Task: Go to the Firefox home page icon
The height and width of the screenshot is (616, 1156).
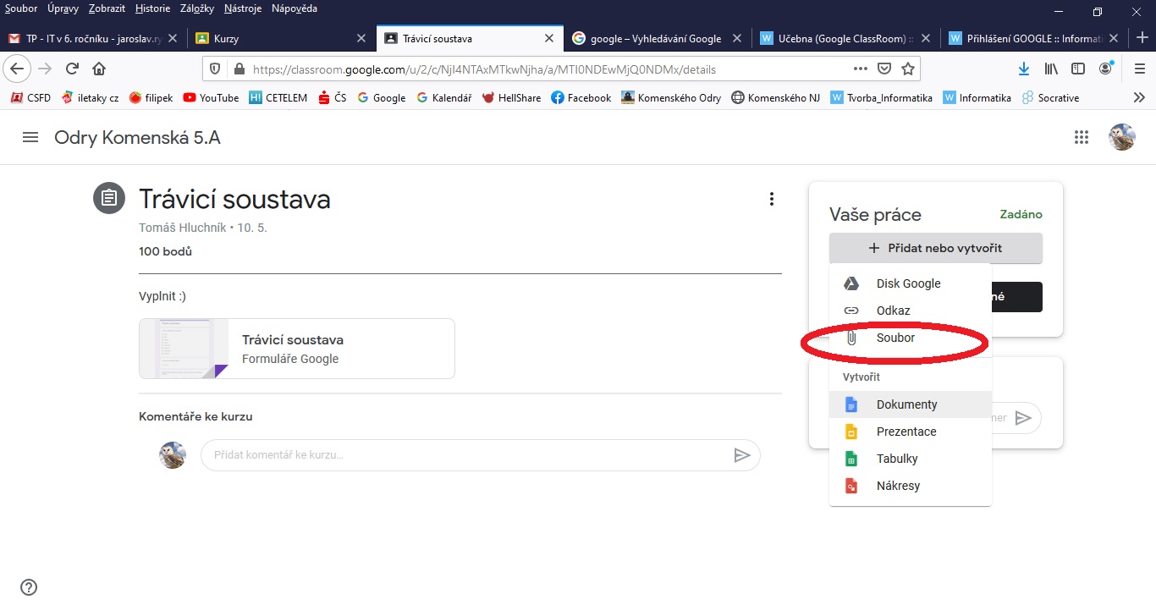Action: [x=99, y=69]
